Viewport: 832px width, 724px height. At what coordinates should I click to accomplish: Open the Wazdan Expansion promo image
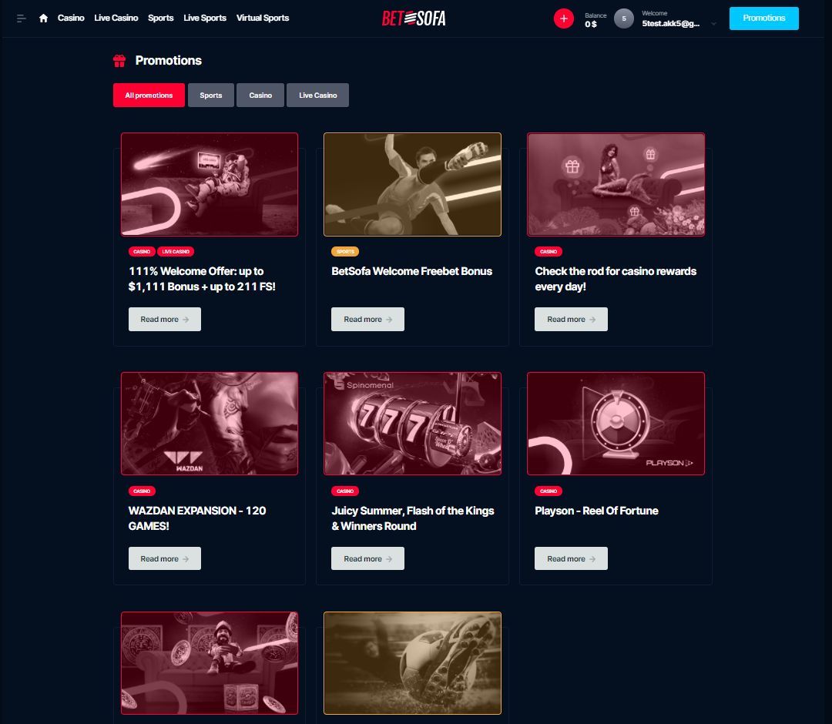(x=210, y=424)
